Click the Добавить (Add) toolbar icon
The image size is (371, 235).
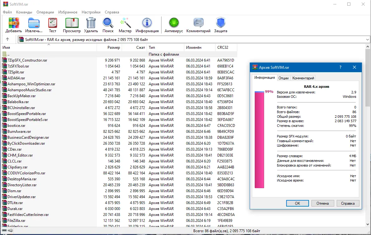click(x=14, y=23)
